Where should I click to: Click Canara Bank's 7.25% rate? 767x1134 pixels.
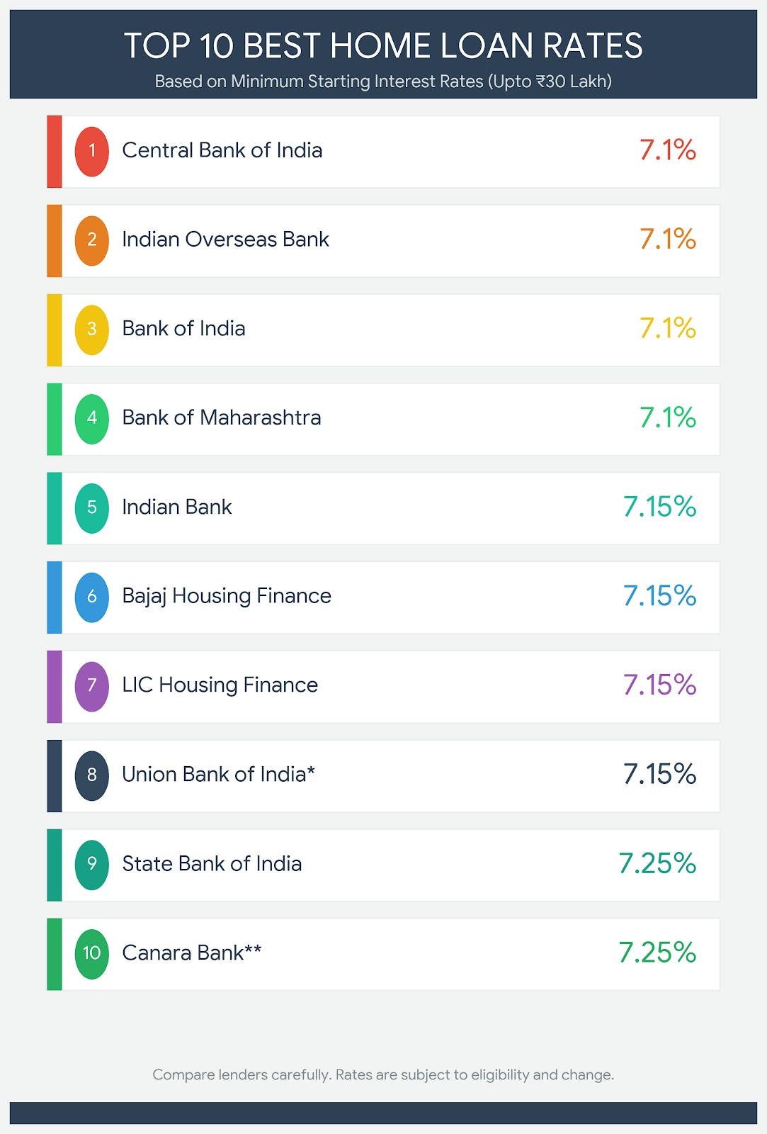[x=657, y=953]
